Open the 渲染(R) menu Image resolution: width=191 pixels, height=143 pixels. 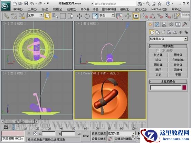(125, 9)
